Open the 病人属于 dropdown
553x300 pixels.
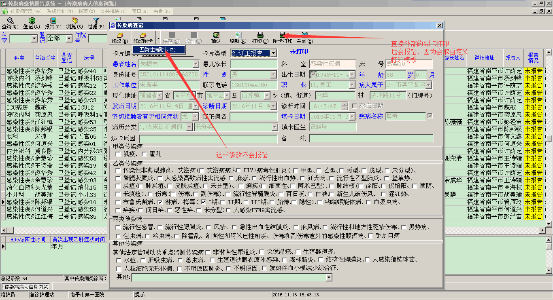pos(429,85)
